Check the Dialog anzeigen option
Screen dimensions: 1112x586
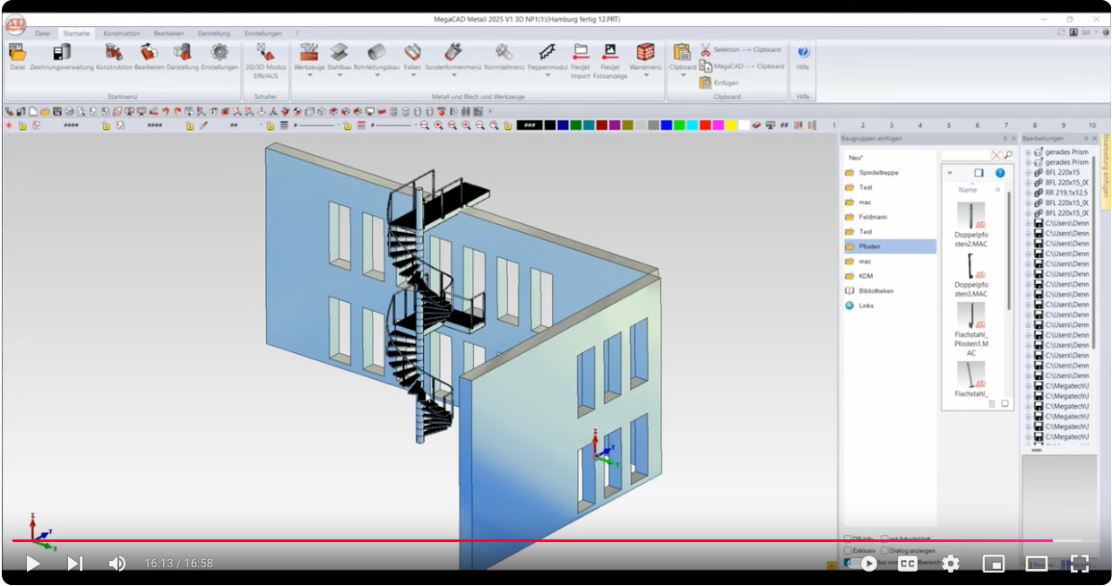coord(885,550)
